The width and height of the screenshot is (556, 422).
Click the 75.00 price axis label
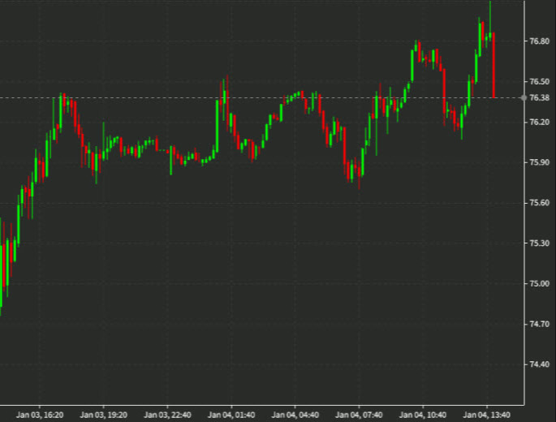540,283
